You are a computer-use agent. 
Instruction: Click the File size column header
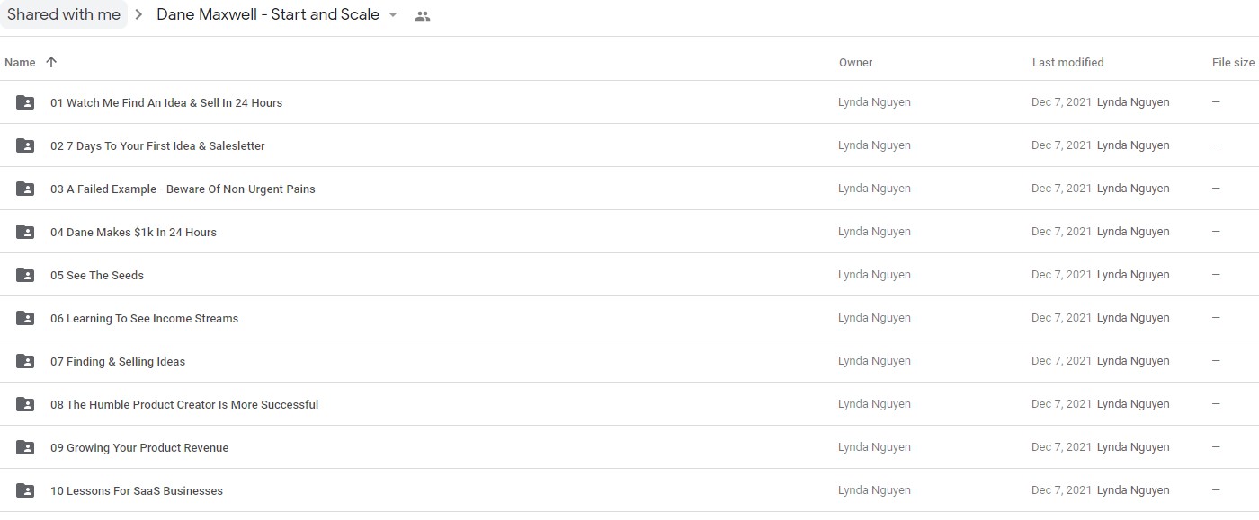coord(1233,62)
